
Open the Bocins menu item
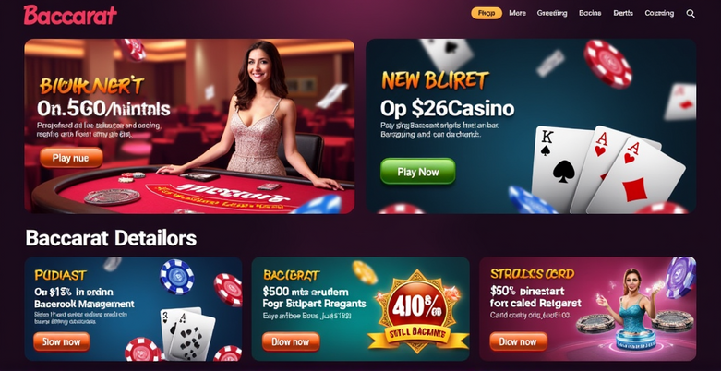590,13
